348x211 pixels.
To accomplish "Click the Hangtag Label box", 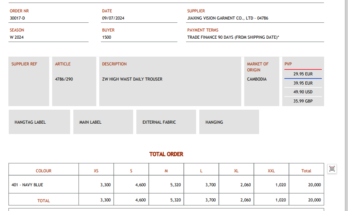I will [x=39, y=122].
